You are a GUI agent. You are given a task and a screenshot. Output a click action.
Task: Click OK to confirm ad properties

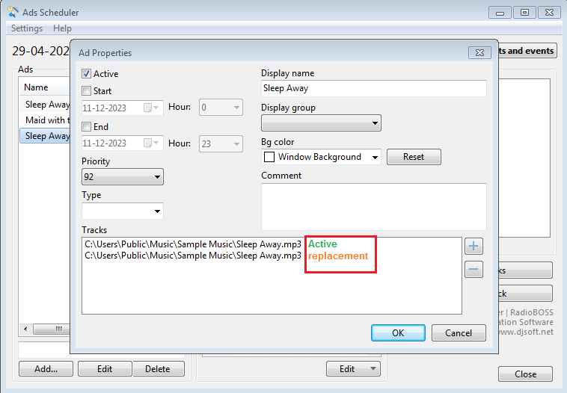point(398,333)
